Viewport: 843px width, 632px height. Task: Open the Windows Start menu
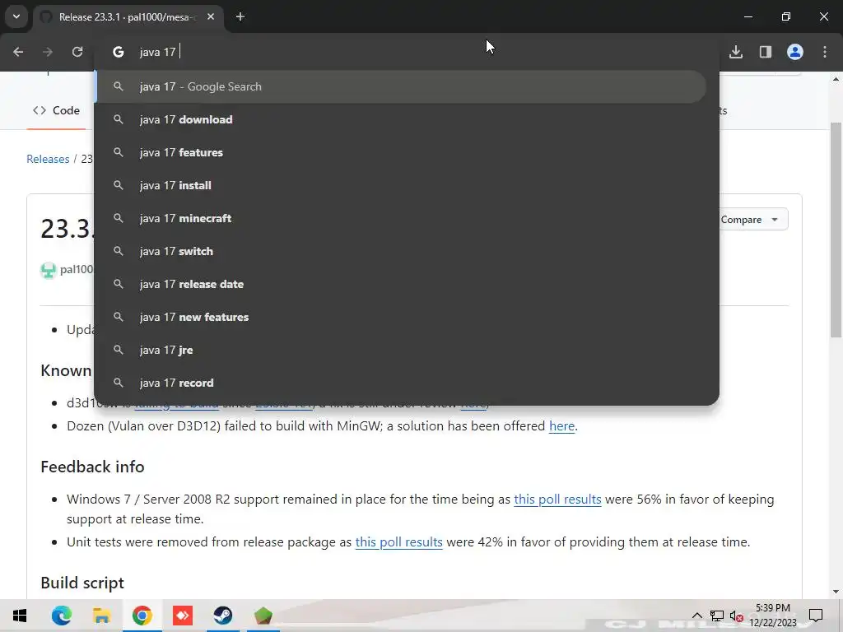[x=20, y=616]
